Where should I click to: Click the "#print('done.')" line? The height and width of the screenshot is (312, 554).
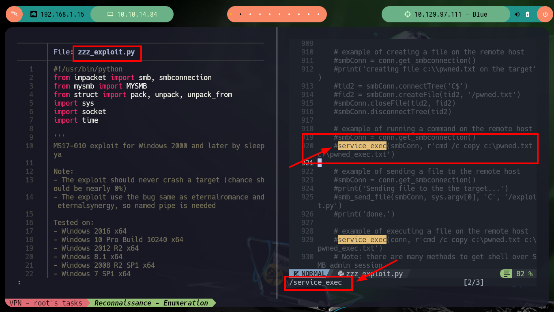click(364, 214)
